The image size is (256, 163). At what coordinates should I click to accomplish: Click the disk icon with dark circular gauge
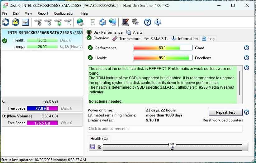coord(38,22)
